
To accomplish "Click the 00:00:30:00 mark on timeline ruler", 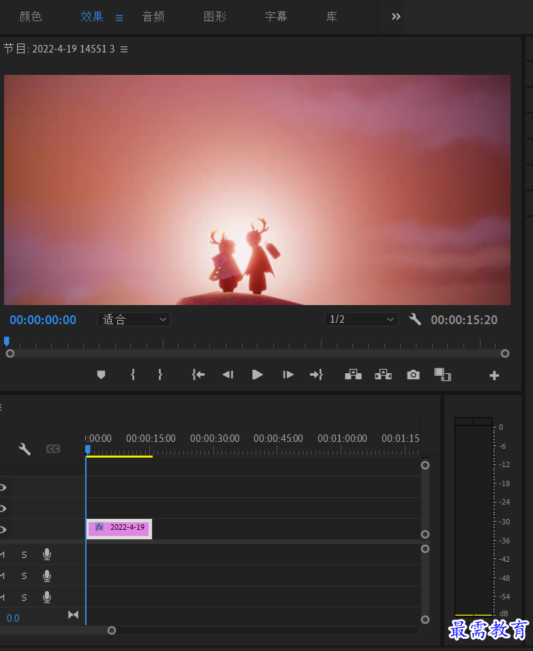I will pos(215,439).
